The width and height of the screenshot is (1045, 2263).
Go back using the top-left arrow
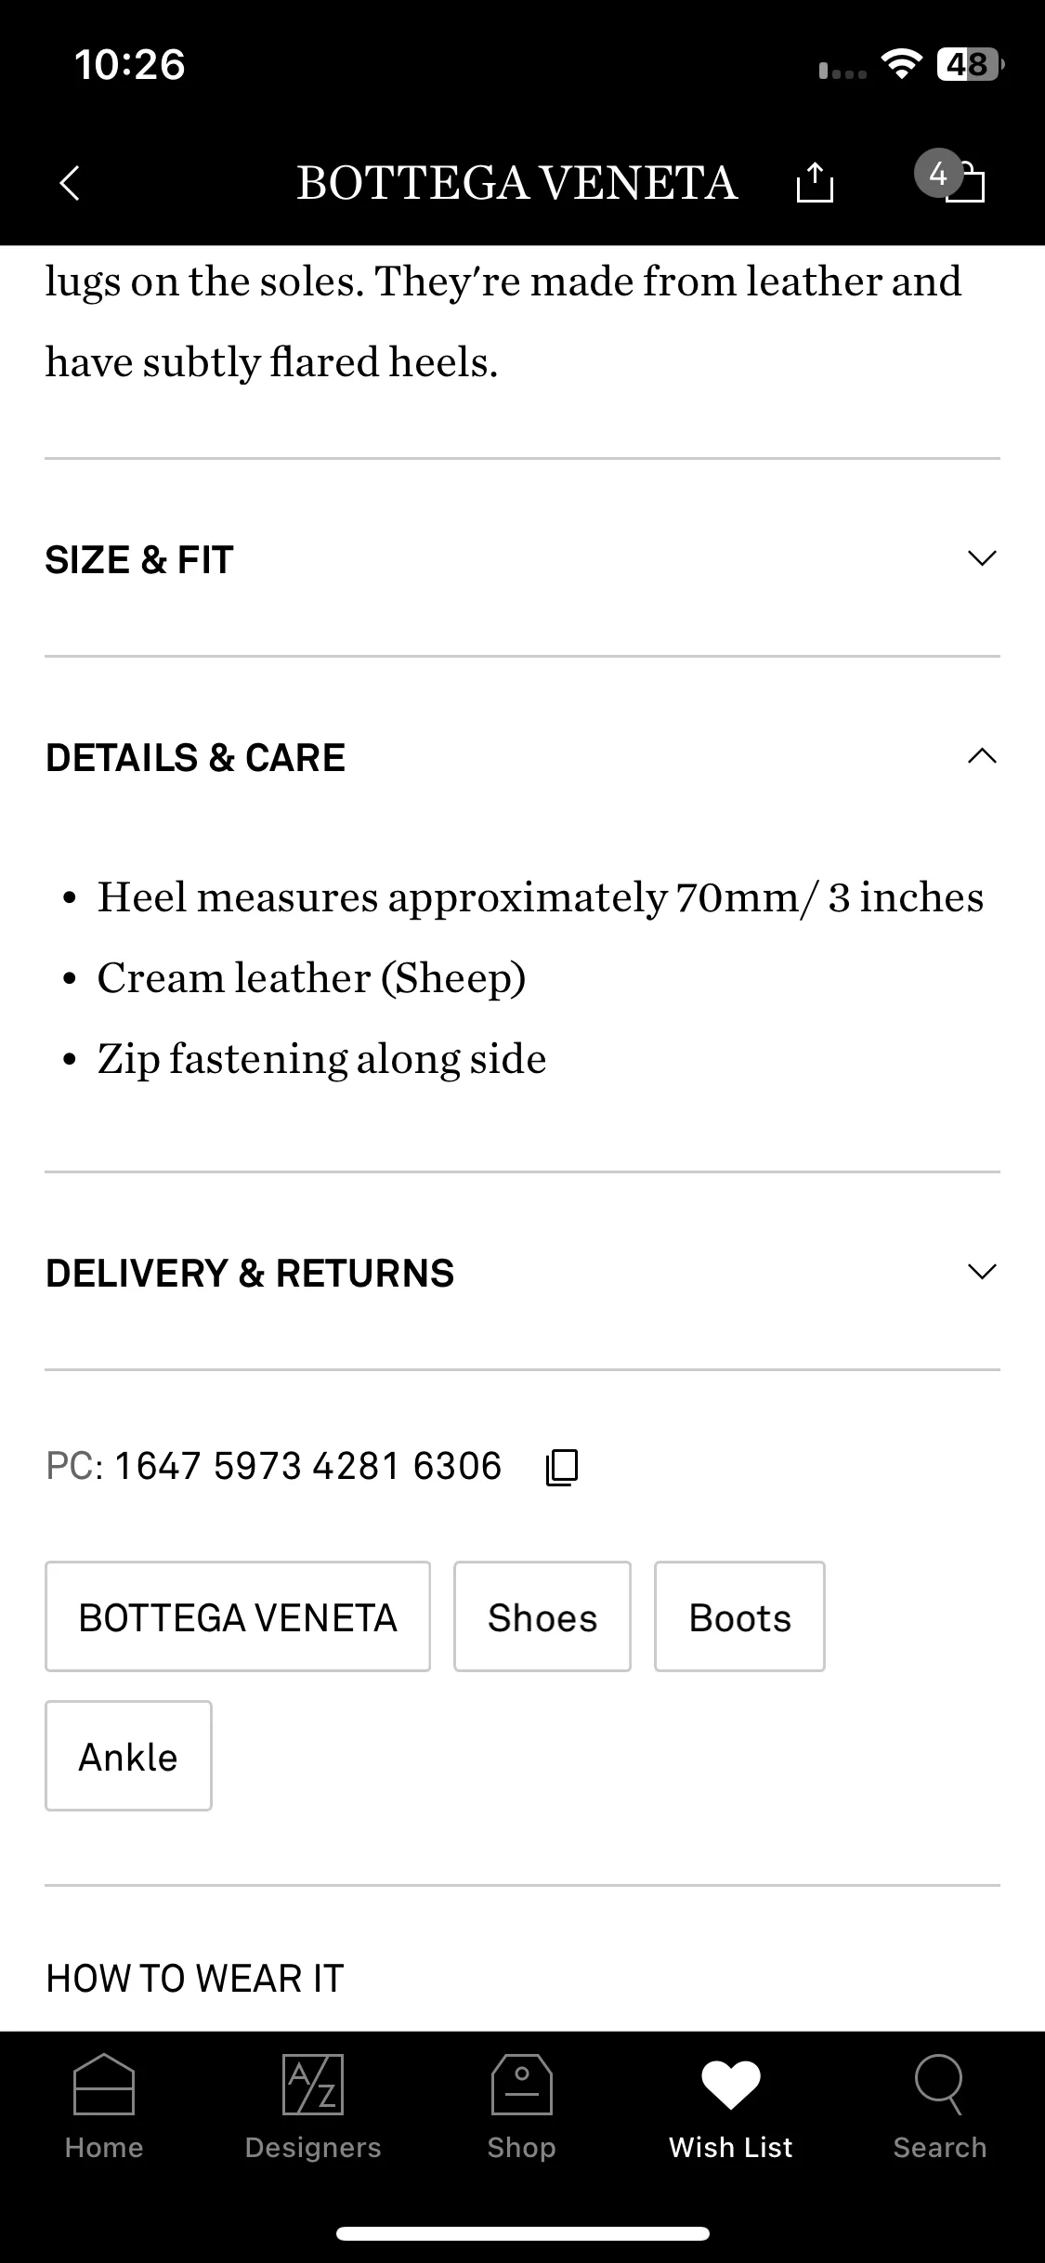70,183
